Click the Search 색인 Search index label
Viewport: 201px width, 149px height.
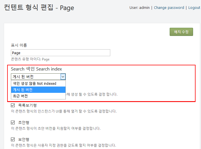coord(36,69)
